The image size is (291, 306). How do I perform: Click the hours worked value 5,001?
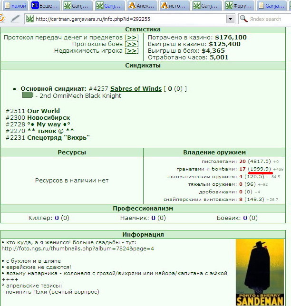coord(219,57)
